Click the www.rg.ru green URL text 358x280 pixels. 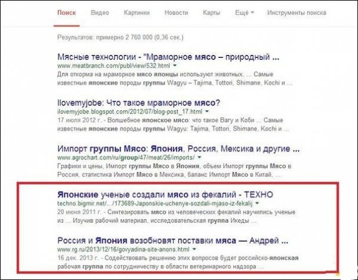[x=124, y=249]
